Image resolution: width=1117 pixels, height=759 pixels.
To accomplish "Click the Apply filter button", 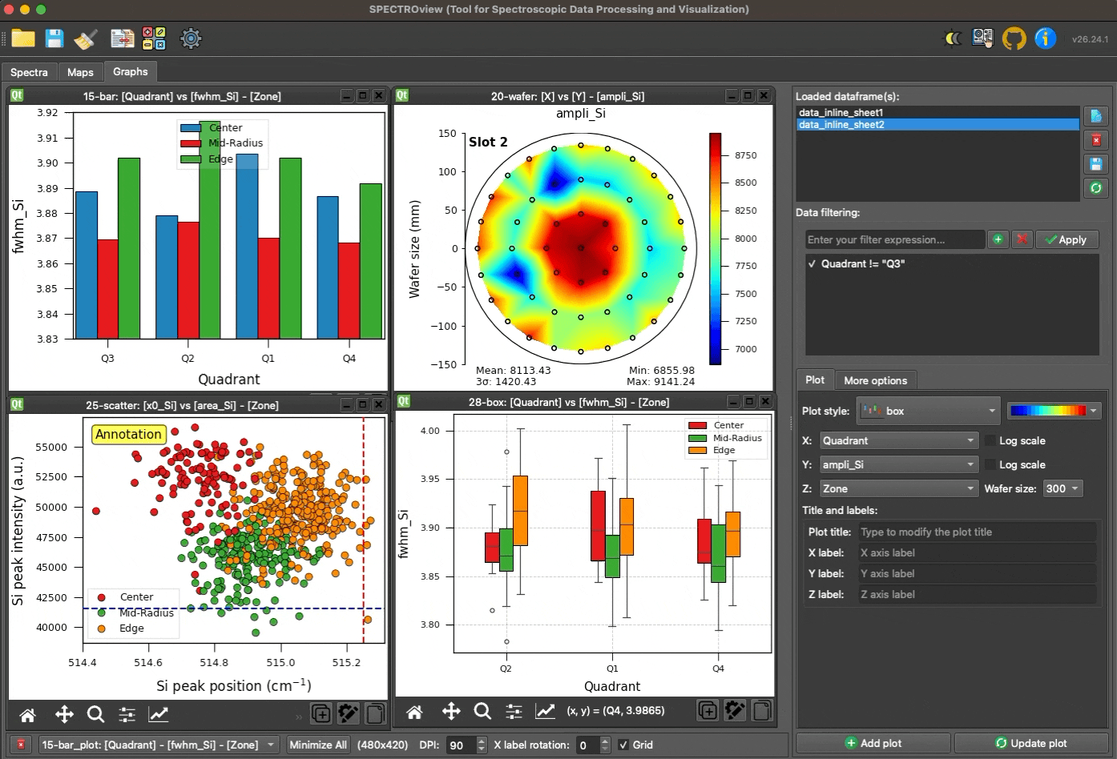I will point(1066,239).
